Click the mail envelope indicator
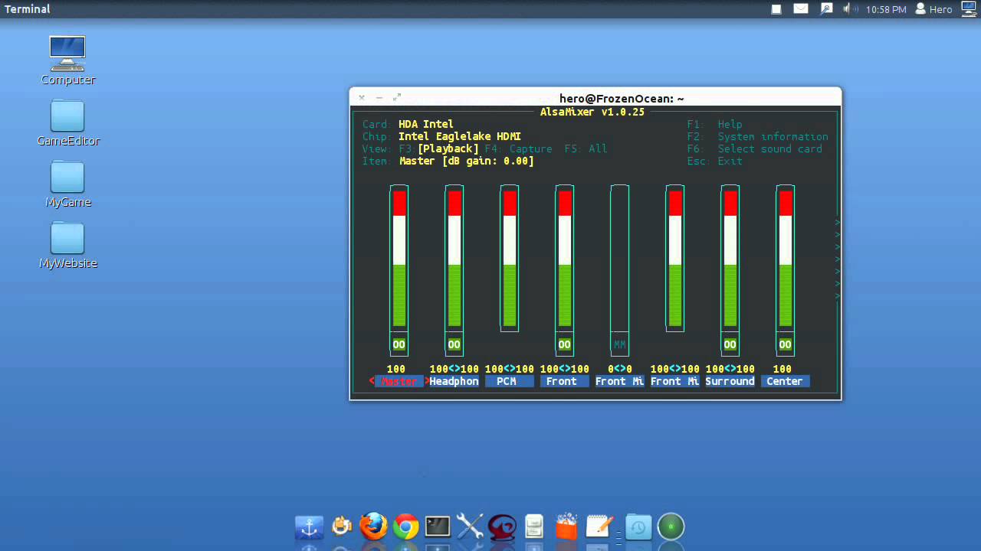This screenshot has width=981, height=551. pyautogui.click(x=800, y=9)
